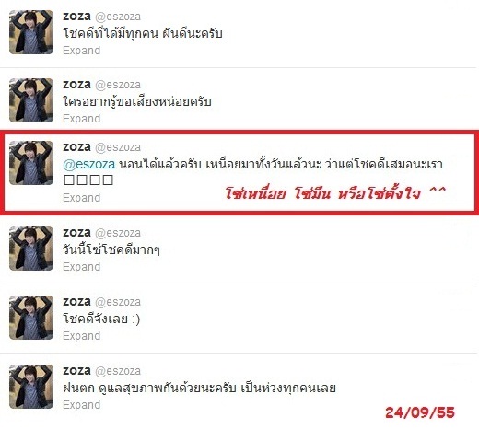Image resolution: width=479 pixels, height=429 pixels.
Task: Expand the tweet starting 'ฝนตก ดูแลสุขภาพ'
Action: 81,405
